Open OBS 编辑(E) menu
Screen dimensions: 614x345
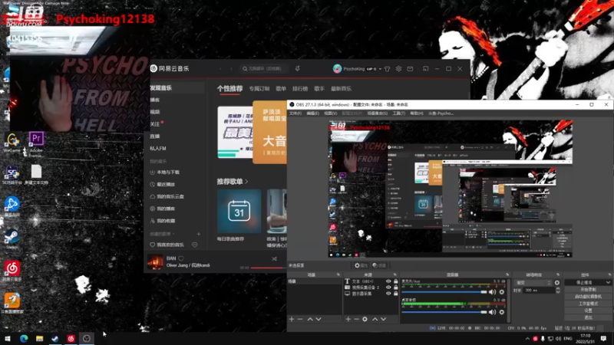313,113
